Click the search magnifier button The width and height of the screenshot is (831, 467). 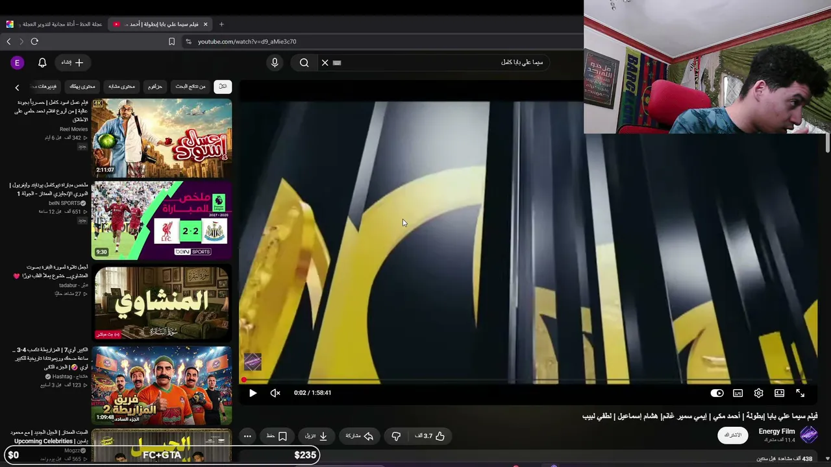pyautogui.click(x=304, y=62)
